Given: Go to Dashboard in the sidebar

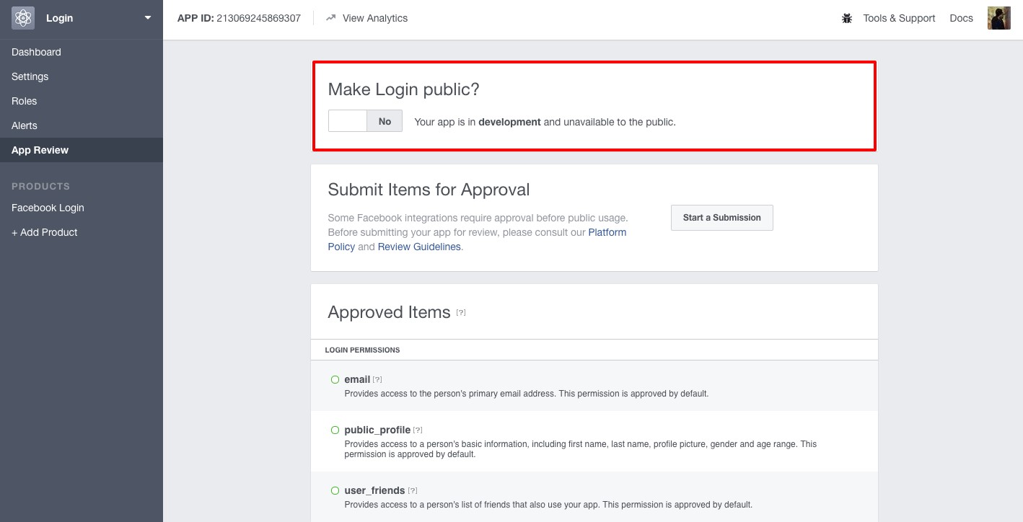Looking at the screenshot, I should [x=36, y=52].
